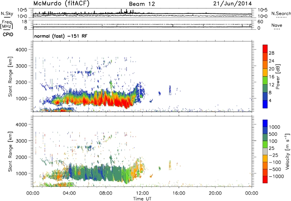The width and height of the screenshot is (291, 201).
Task: Click the '4' power colorbar tick label
Action: pos(270,100)
